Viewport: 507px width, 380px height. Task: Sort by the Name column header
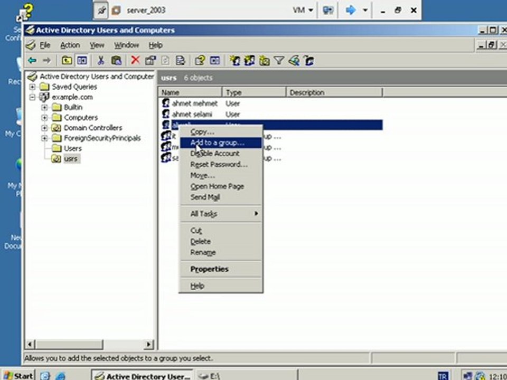coord(190,92)
